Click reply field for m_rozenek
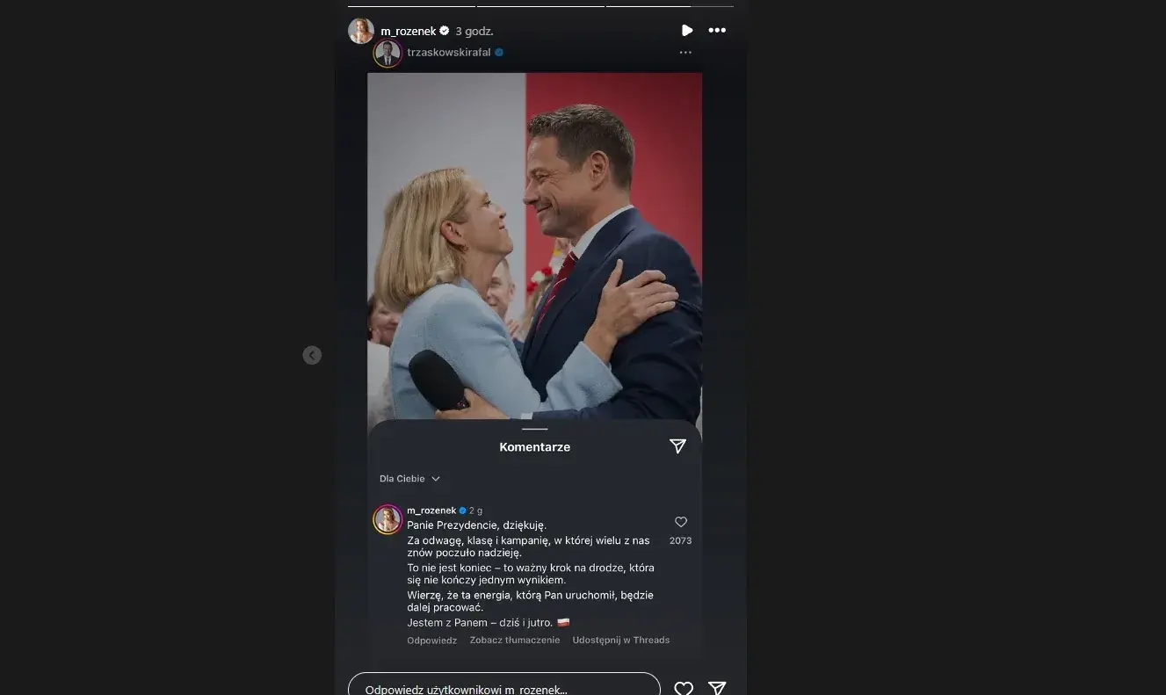The image size is (1166, 695). pos(504,688)
